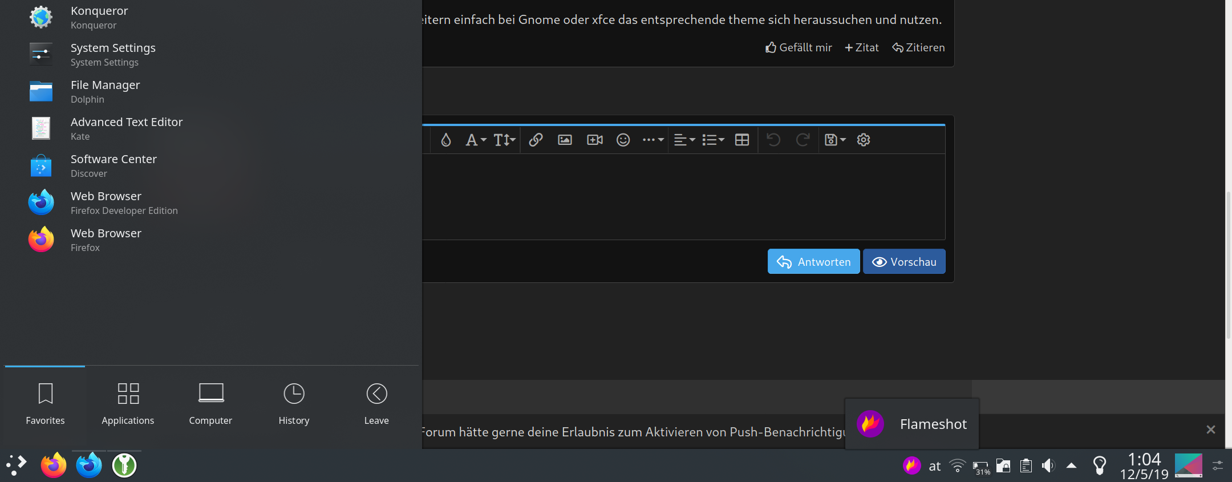Open the KDE application launcher button
Viewport: 1232px width, 482px height.
(x=16, y=465)
